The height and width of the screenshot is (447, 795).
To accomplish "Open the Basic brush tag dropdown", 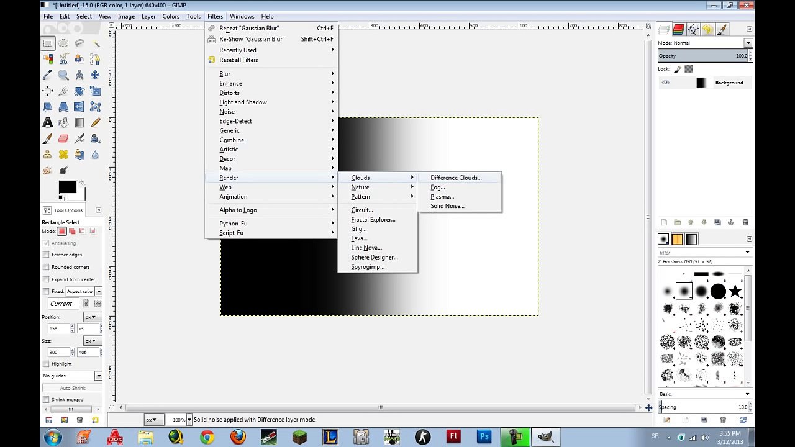I will [704, 394].
